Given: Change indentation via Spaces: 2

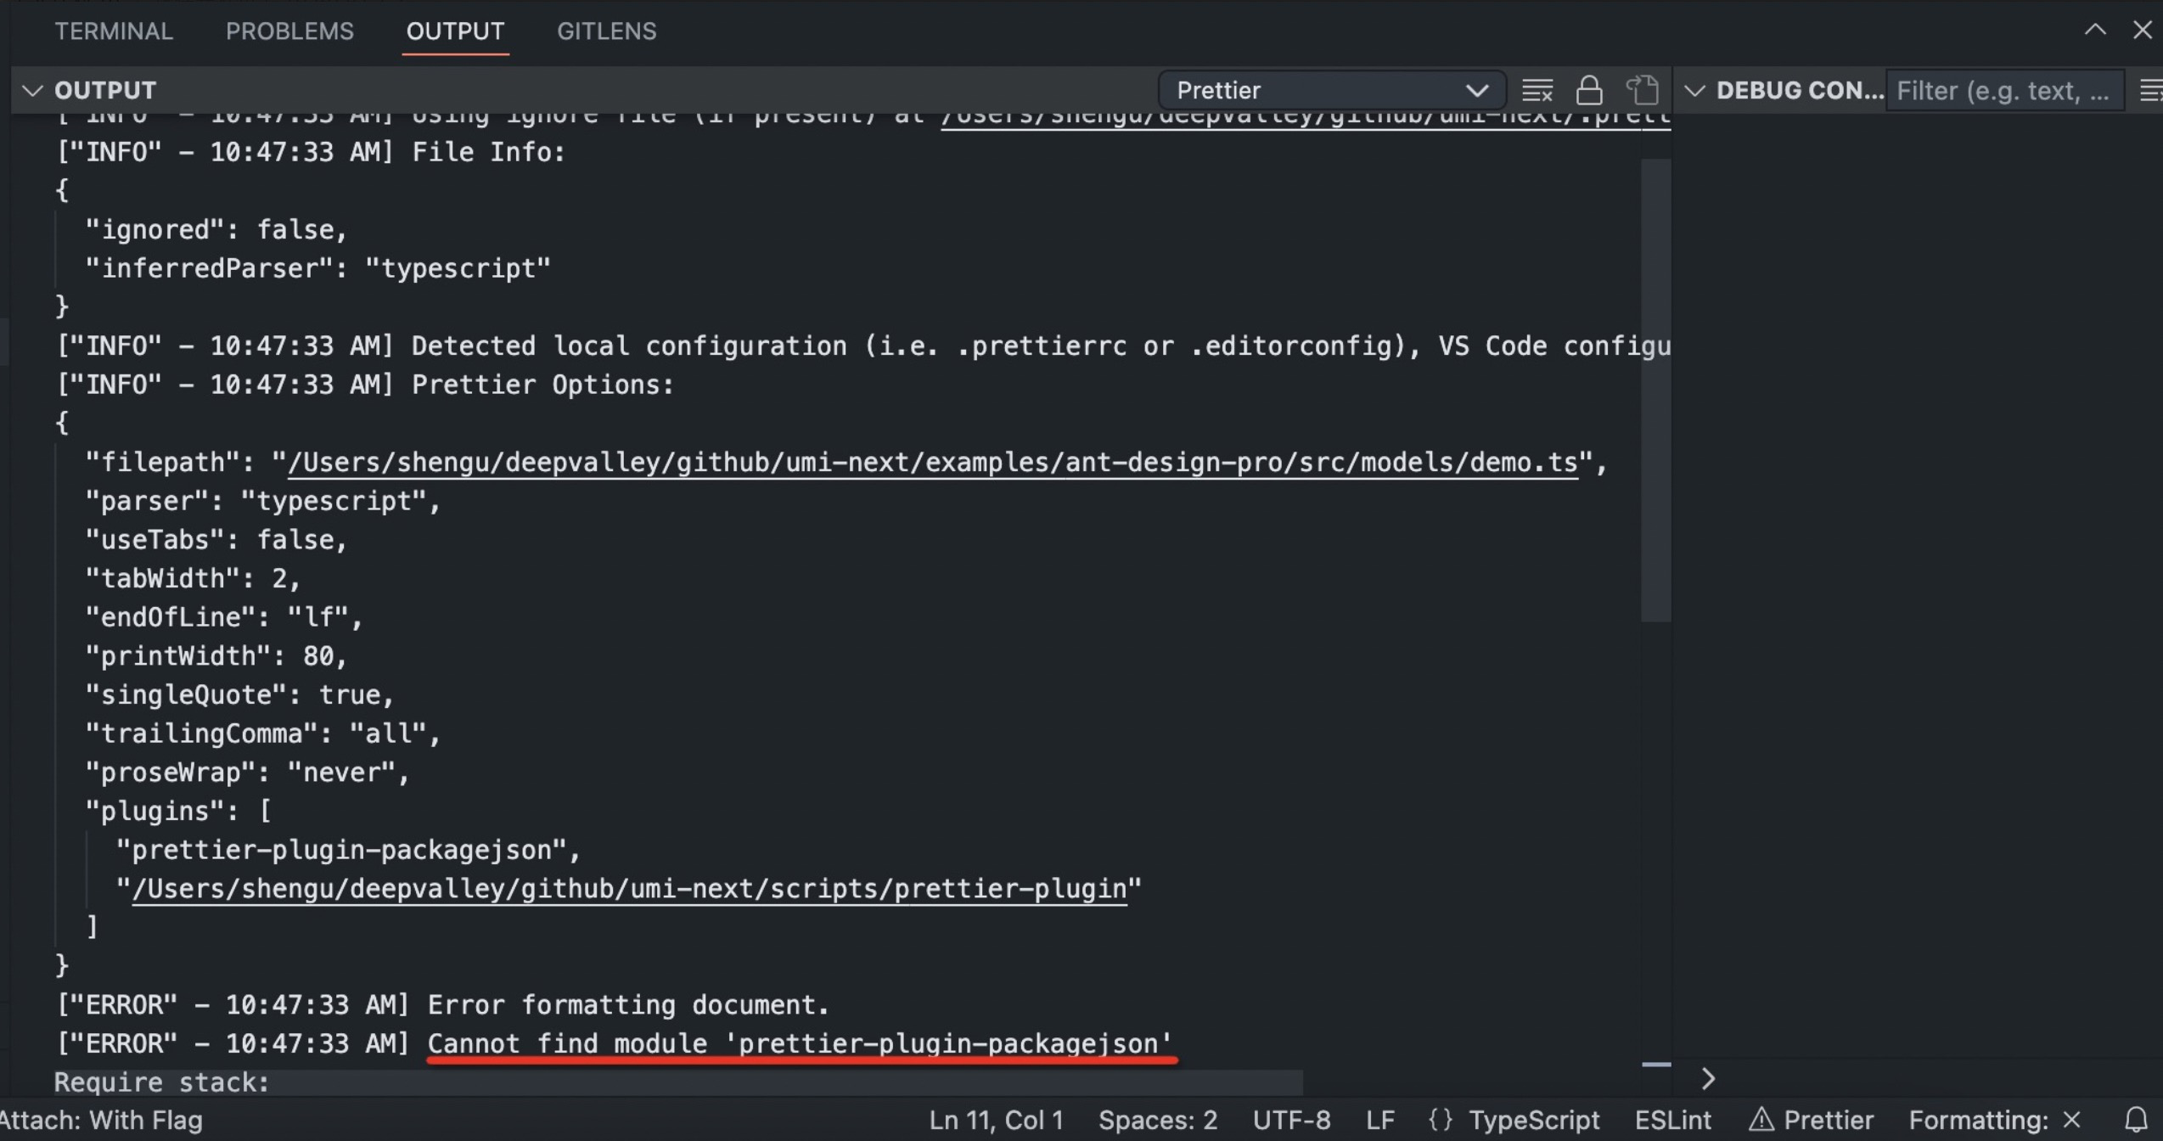Looking at the screenshot, I should (1158, 1121).
